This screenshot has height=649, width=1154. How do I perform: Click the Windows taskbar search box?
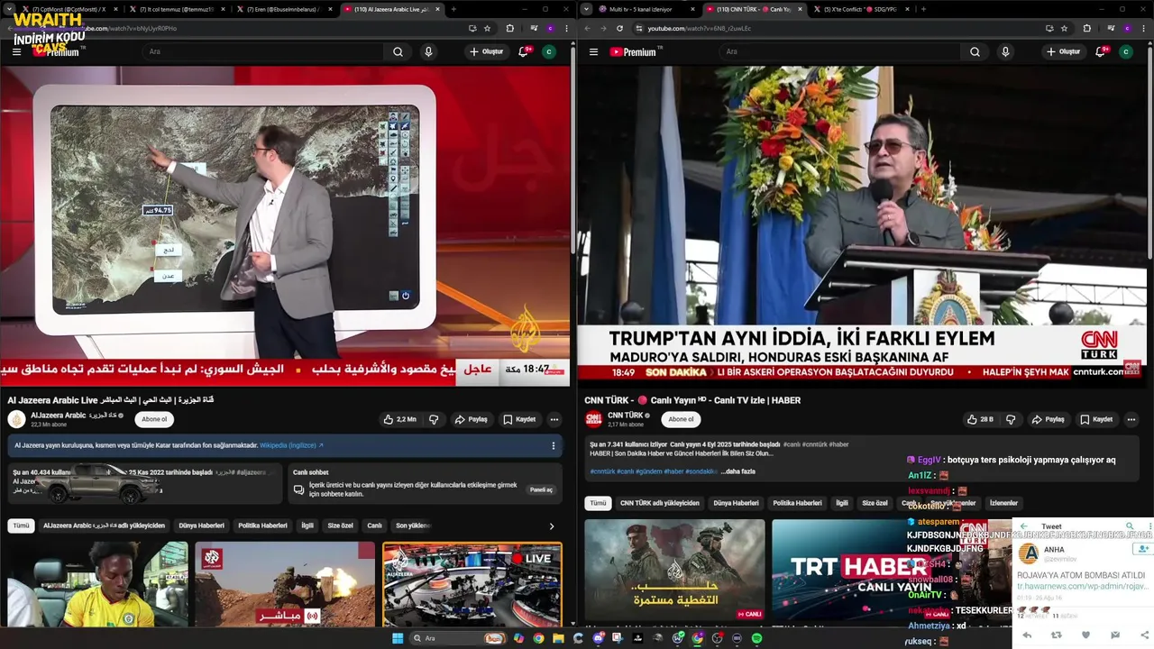click(x=460, y=638)
